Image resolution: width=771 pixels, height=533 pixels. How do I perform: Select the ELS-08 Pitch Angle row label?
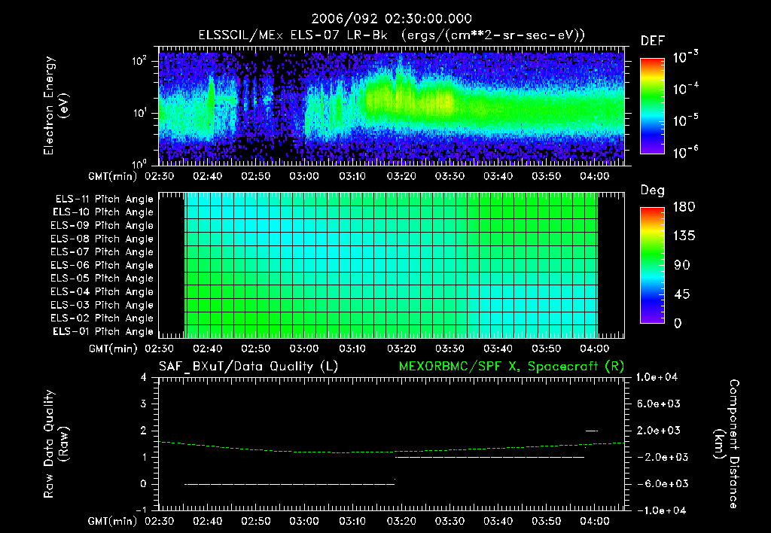coord(102,239)
